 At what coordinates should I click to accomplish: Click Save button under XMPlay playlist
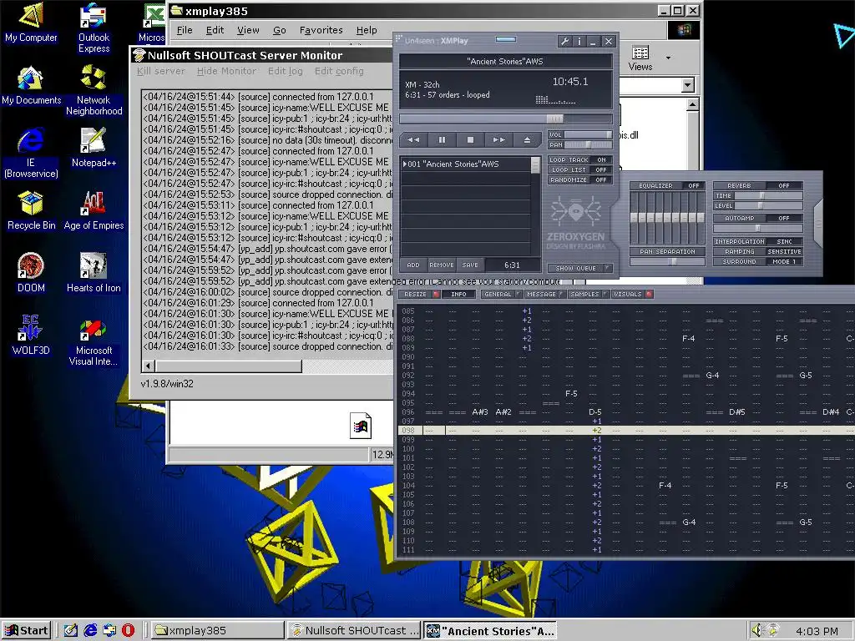pos(470,265)
